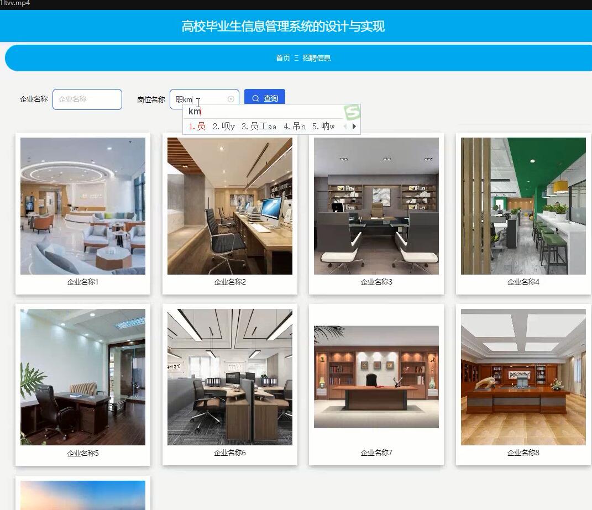This screenshot has width=592, height=510.
Task: Click inside the 企业名称 input box
Action: pos(87,99)
